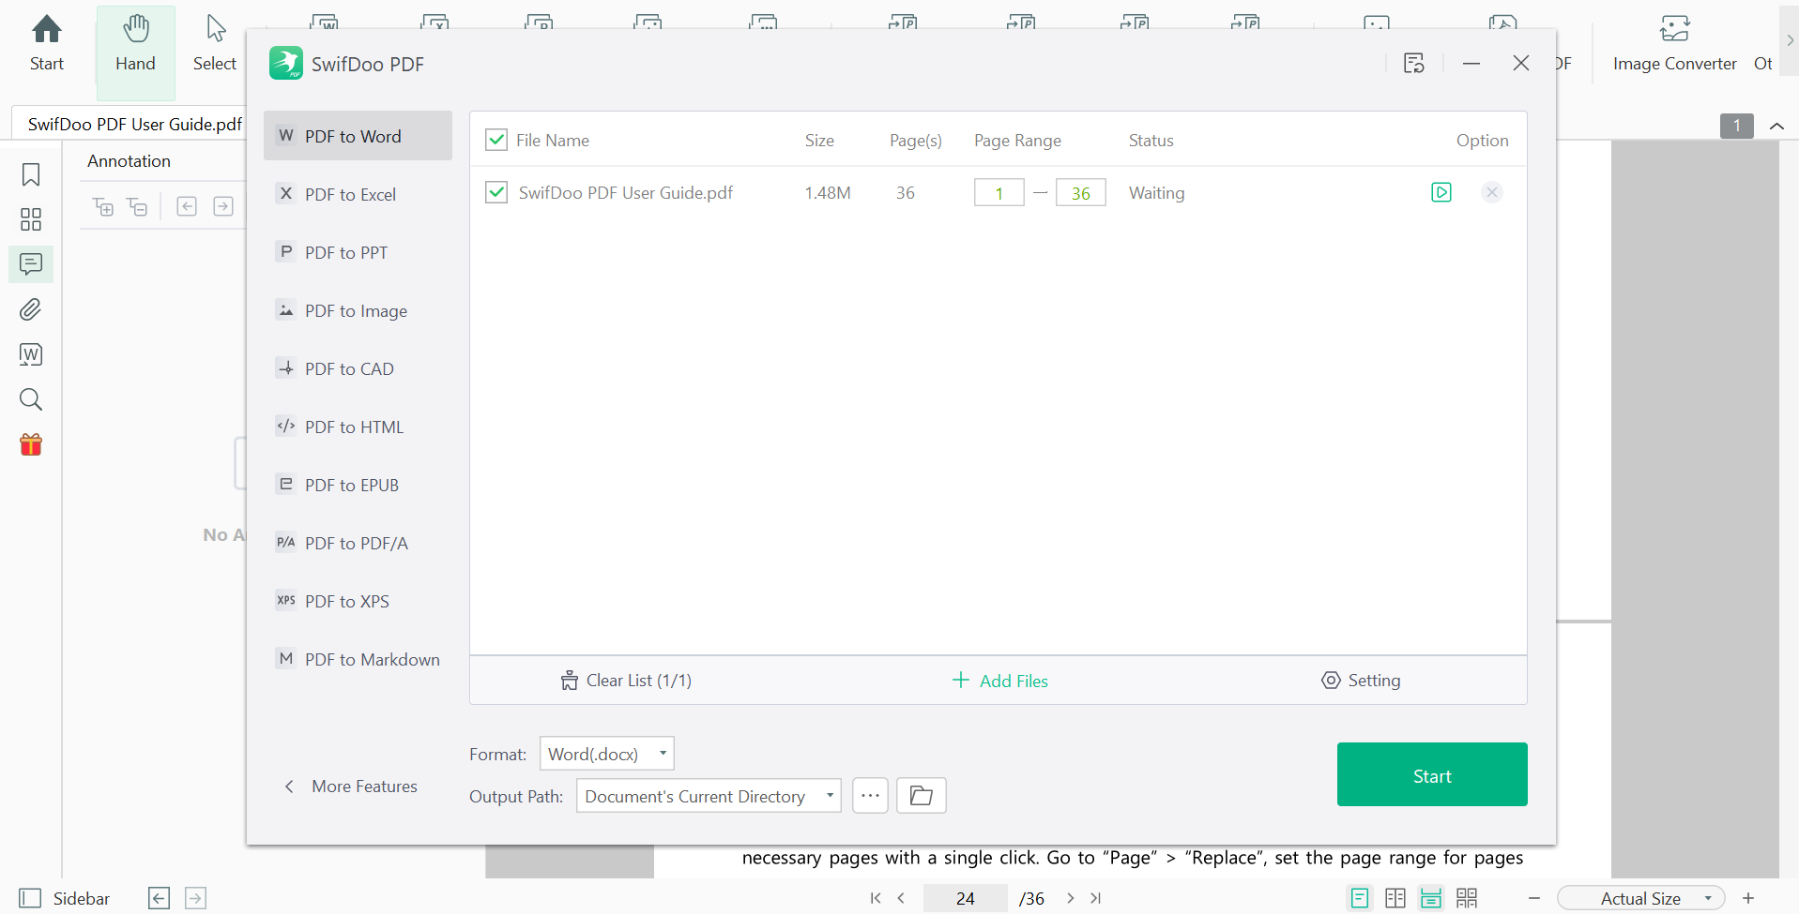Switch to PDF to Image conversion
The height and width of the screenshot is (914, 1799).
click(355, 310)
